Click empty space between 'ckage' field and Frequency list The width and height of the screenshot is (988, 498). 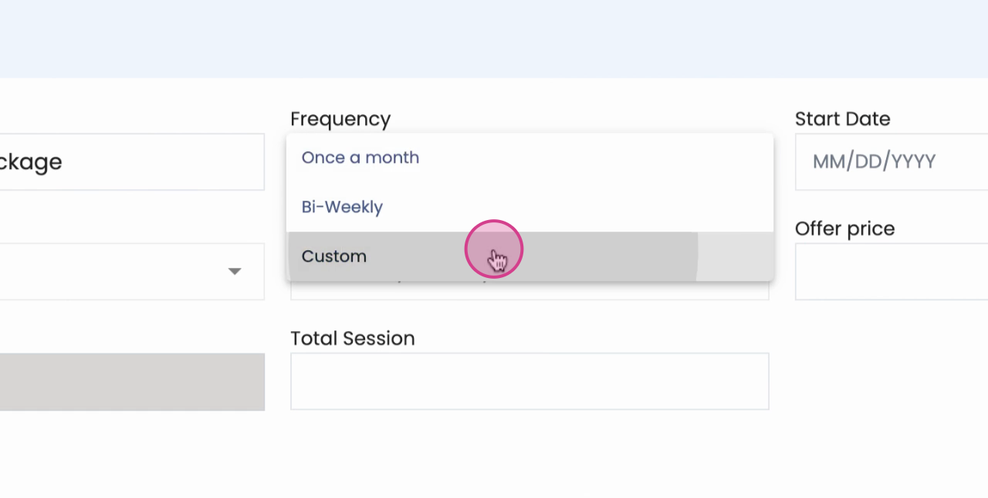(x=276, y=162)
